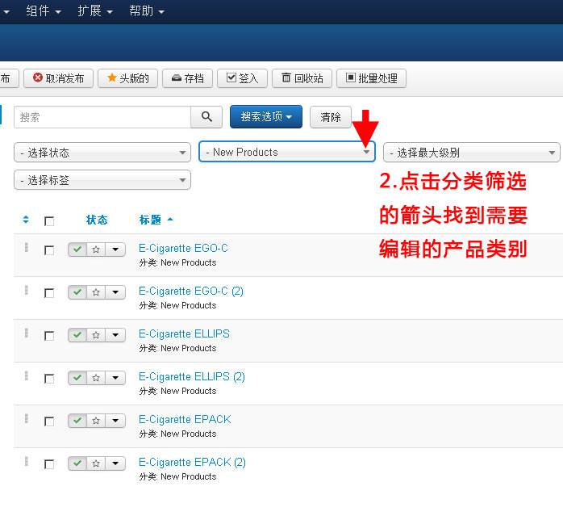
Task: Check the E-Cigarette EGO-C row checkbox
Action: 49,250
